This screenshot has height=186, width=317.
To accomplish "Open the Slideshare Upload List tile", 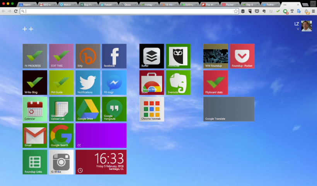I will 61,109.
